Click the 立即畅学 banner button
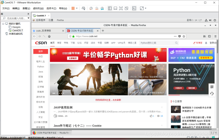Image resolution: width=219 pixels, height=140 pixels. [x=72, y=58]
